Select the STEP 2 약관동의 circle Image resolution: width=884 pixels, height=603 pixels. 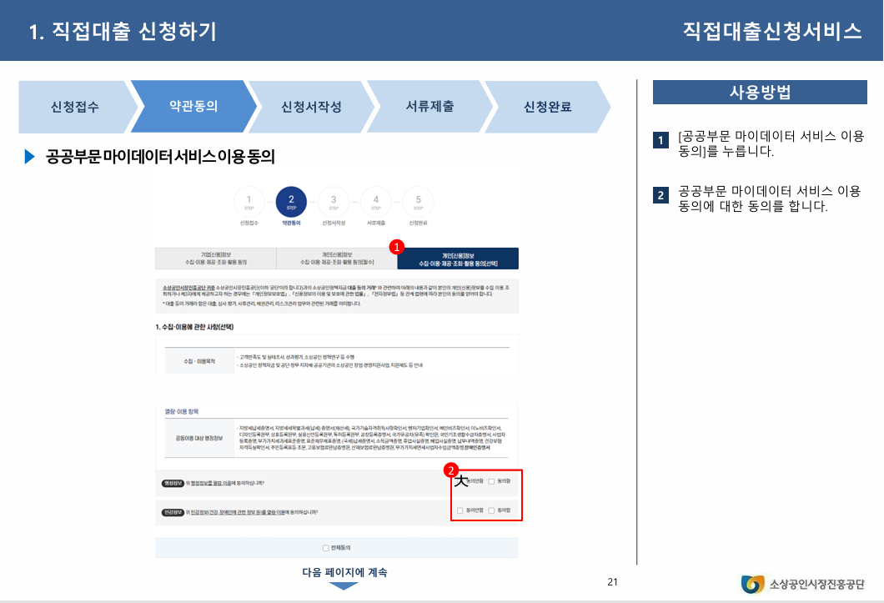[291, 200]
